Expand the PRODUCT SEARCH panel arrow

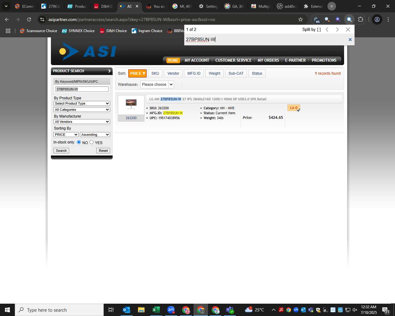point(109,71)
